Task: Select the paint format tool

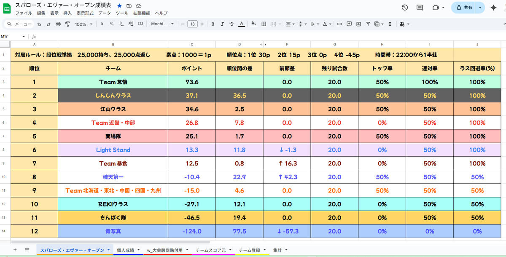Action: (67, 24)
